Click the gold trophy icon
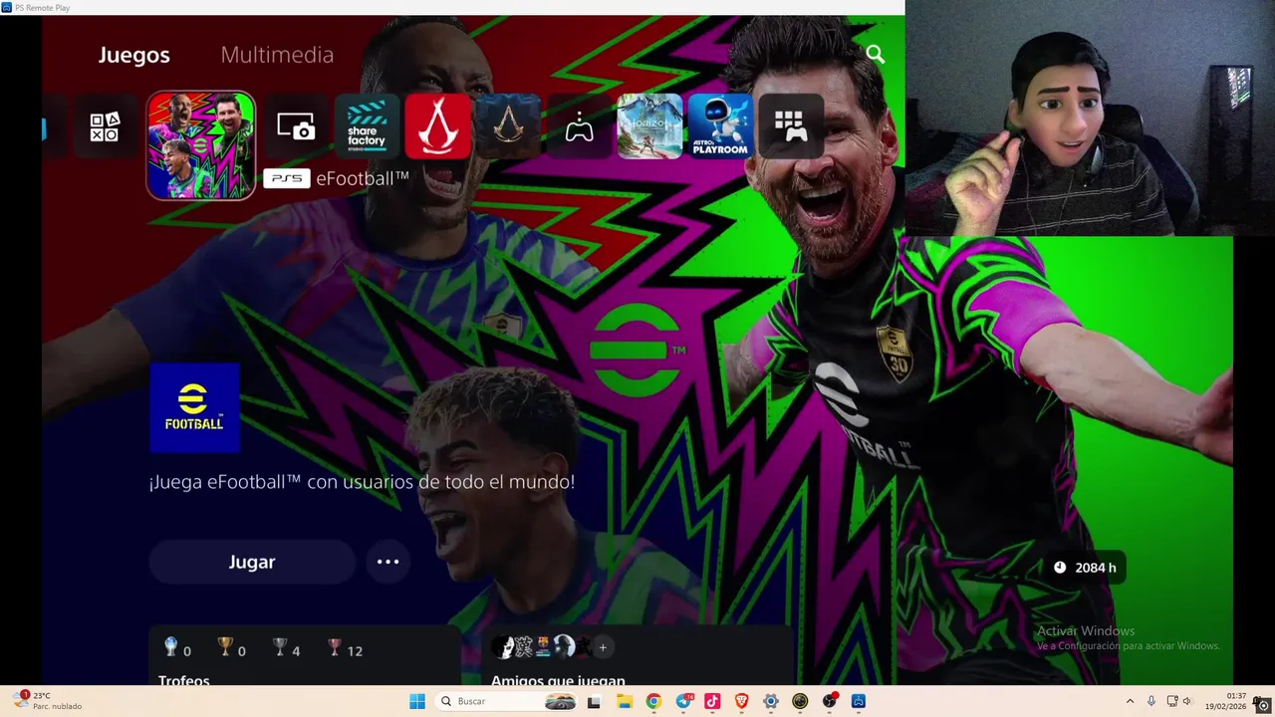 [x=225, y=647]
